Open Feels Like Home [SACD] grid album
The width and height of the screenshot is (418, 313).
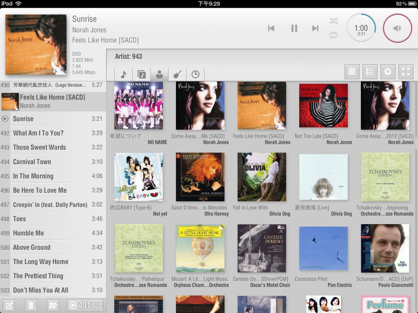pos(262,106)
